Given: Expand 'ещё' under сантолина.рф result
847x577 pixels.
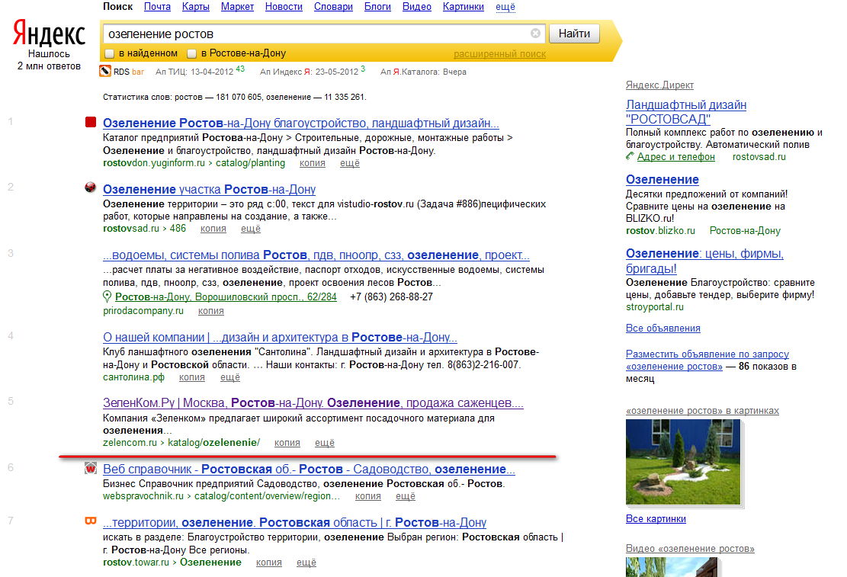Looking at the screenshot, I should [x=230, y=377].
